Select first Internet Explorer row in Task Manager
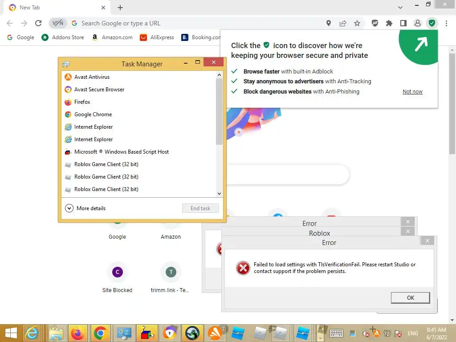 point(139,127)
